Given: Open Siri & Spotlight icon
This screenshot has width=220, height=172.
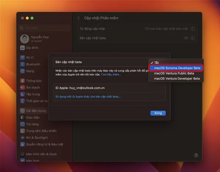Looking at the screenshot, I should (22, 138).
